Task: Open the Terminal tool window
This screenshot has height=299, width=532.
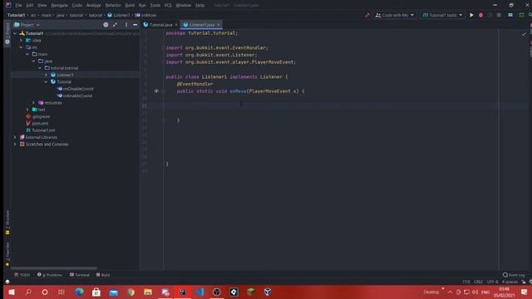Action: point(80,275)
